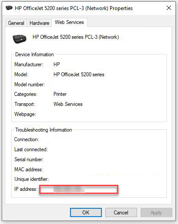Click the OK button
Image resolution: width=178 pixels, height=224 pixels.
tap(86, 213)
